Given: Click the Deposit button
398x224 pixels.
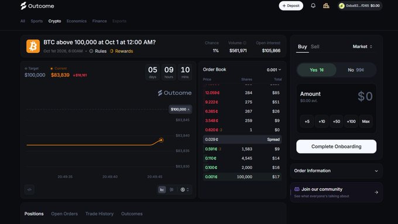Looking at the screenshot, I should [291, 6].
